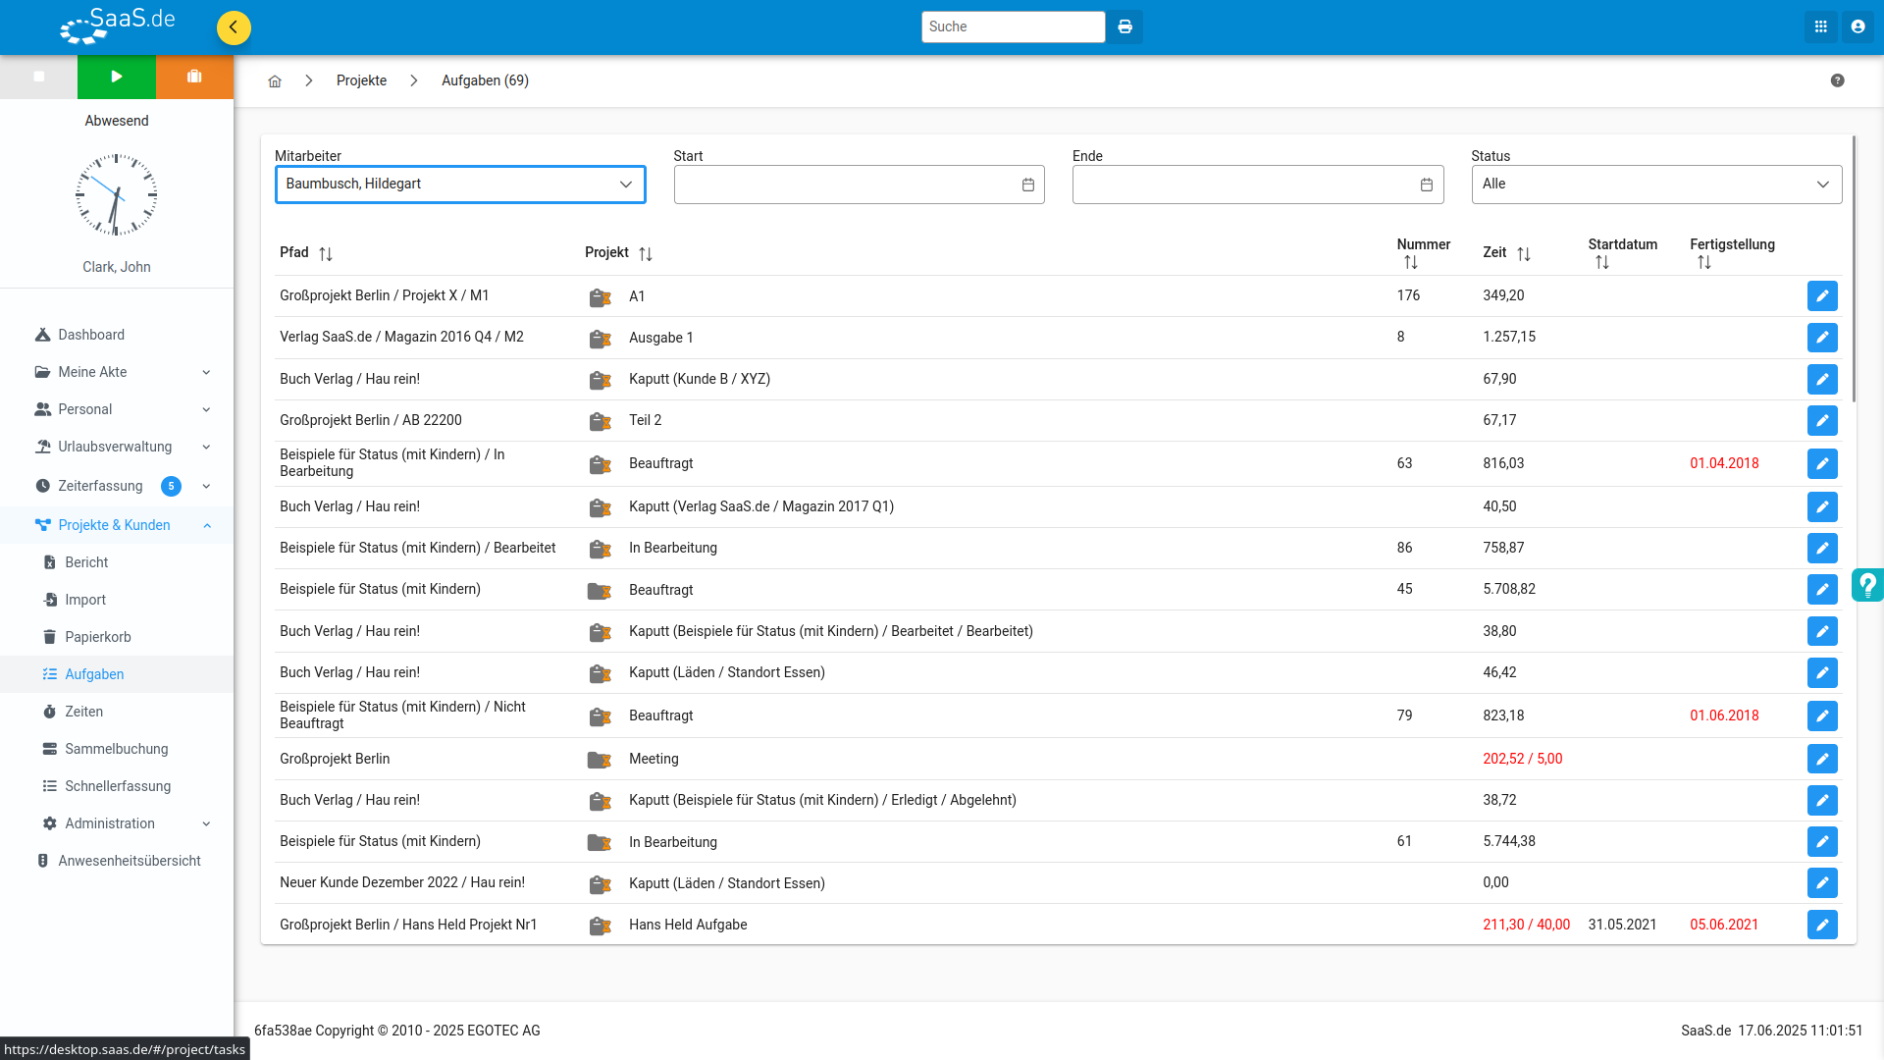Collapse sidebar with yellow back arrow
Viewport: 1884px width, 1060px height.
(234, 27)
